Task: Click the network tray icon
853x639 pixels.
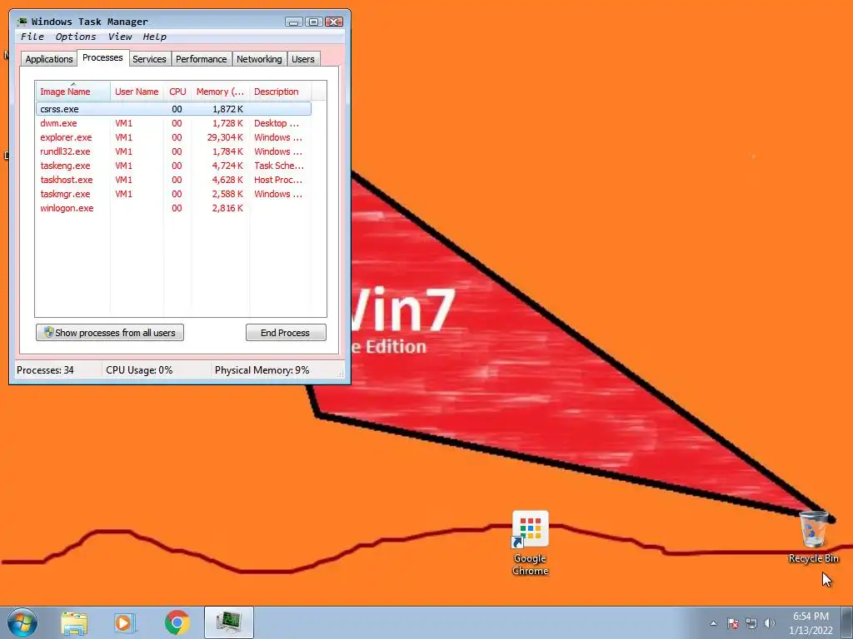Action: coord(751,623)
